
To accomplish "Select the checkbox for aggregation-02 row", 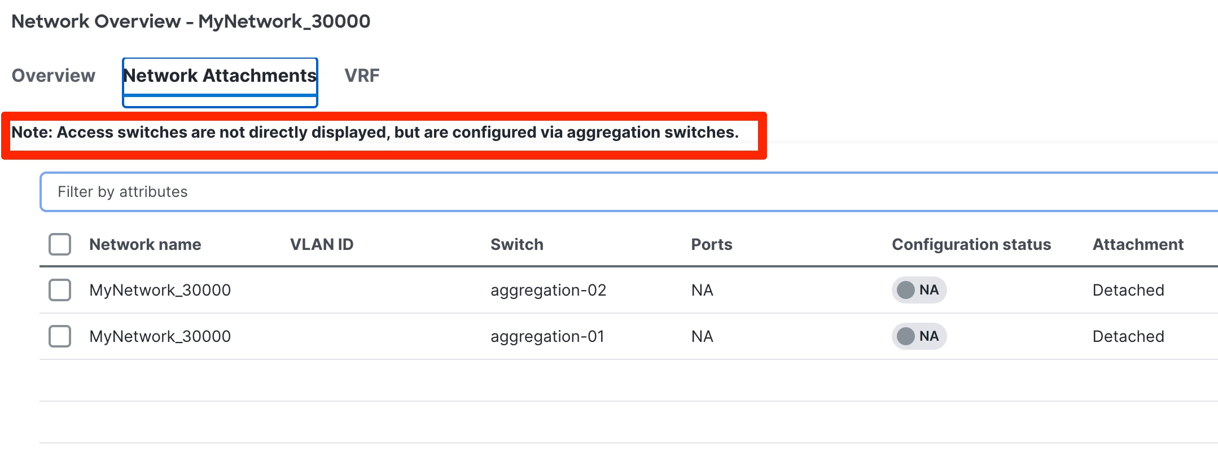I will [59, 290].
